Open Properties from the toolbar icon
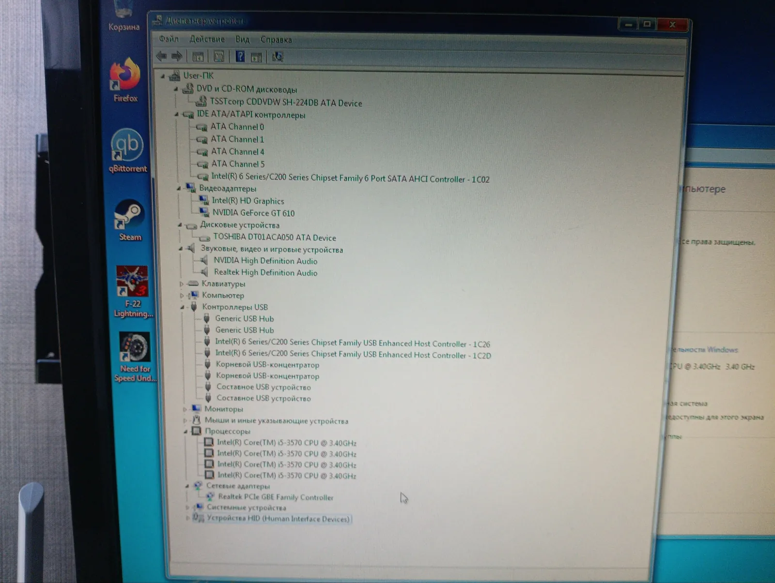 (219, 57)
